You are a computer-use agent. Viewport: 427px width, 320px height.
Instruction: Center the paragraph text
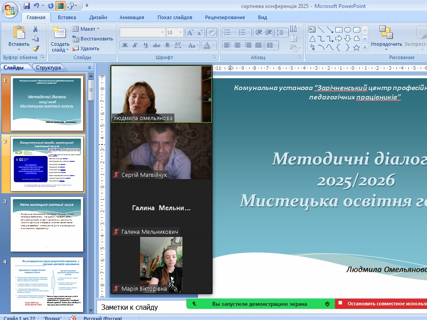[238, 45]
